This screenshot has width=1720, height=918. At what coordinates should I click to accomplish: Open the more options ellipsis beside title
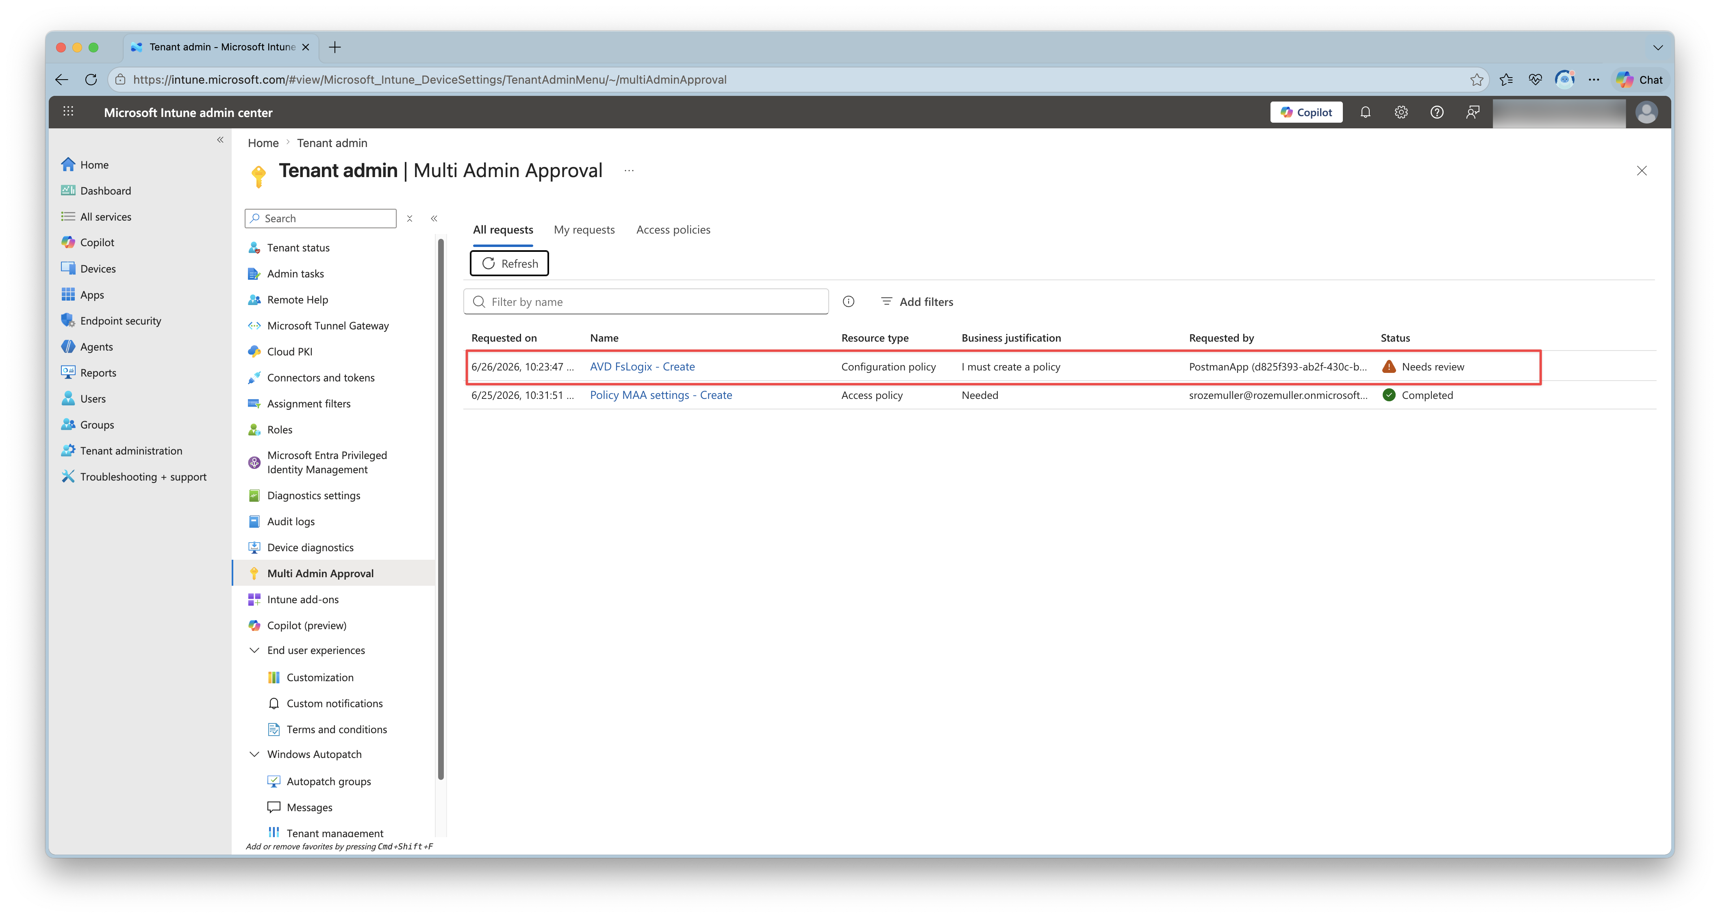(629, 171)
